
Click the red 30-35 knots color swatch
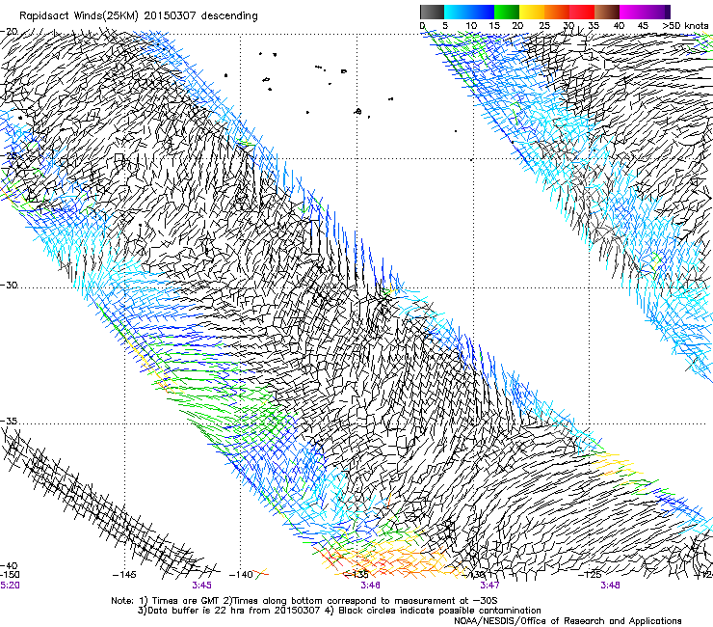coord(582,12)
